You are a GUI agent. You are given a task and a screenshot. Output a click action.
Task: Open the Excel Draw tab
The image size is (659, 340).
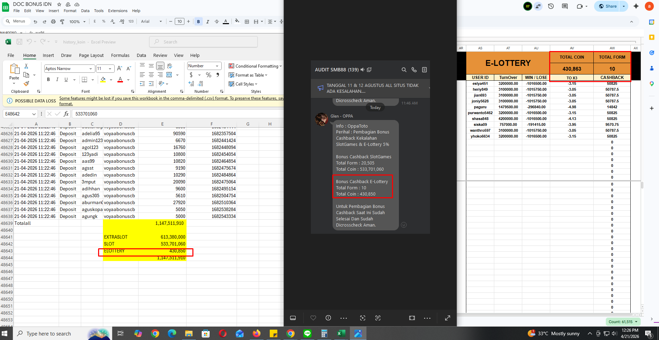[66, 55]
